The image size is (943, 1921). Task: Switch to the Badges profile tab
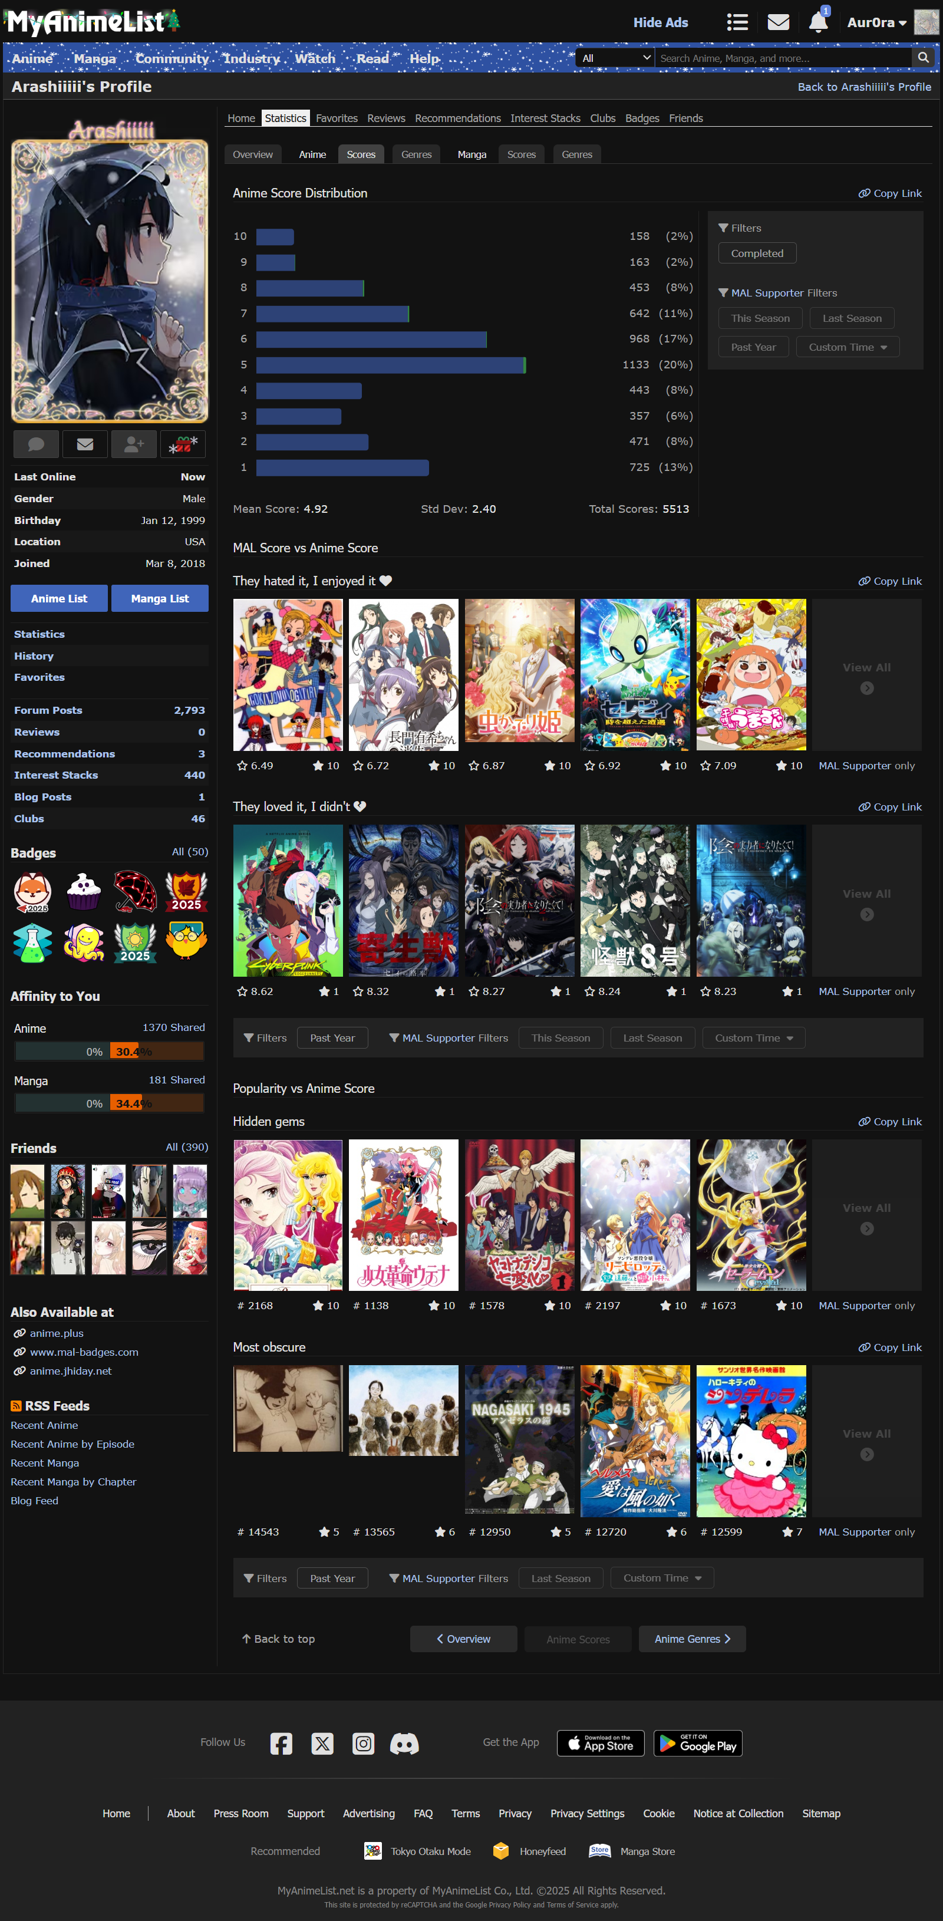pyautogui.click(x=642, y=118)
